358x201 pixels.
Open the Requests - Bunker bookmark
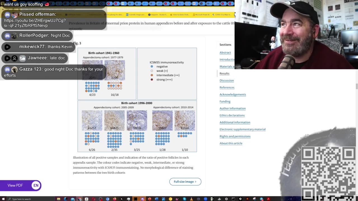coord(157,15)
